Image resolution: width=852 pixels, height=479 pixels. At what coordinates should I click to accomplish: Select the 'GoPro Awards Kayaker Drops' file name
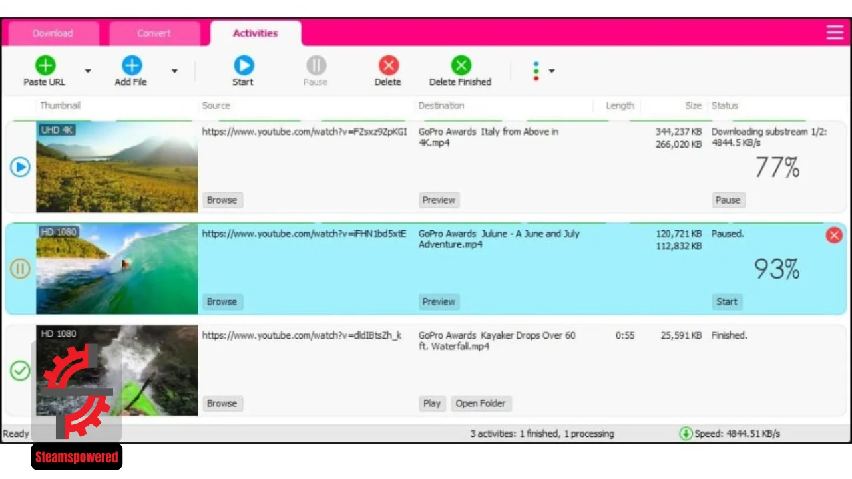click(x=497, y=341)
